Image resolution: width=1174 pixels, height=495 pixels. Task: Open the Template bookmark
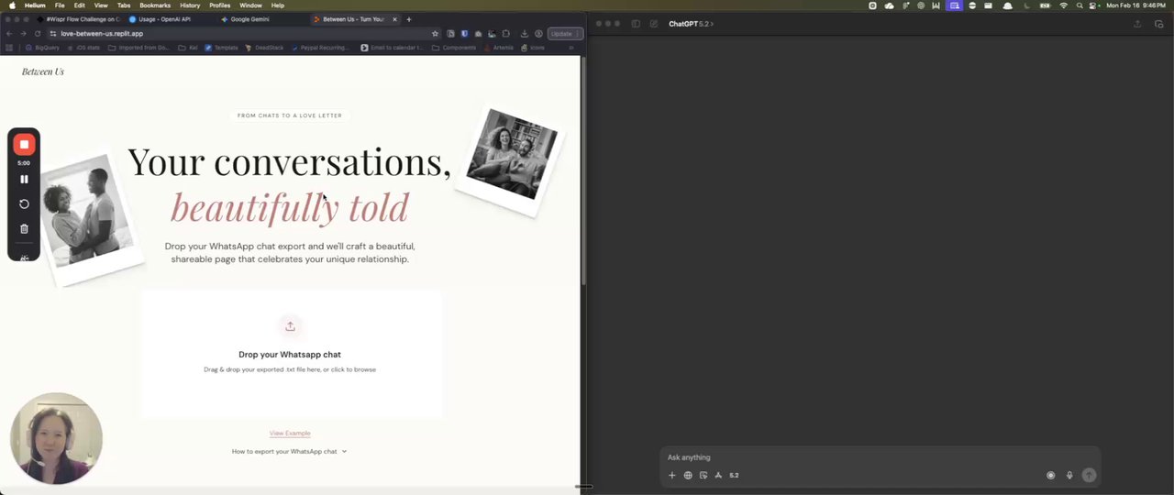pos(222,48)
